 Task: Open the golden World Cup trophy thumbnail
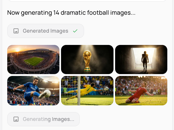(x=87, y=59)
